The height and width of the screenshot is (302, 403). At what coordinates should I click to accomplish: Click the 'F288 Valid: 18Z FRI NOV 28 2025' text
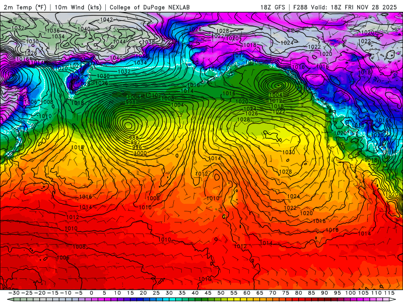coord(345,7)
